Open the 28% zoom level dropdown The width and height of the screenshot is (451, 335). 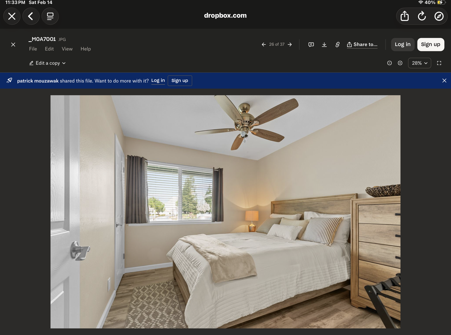click(x=419, y=63)
